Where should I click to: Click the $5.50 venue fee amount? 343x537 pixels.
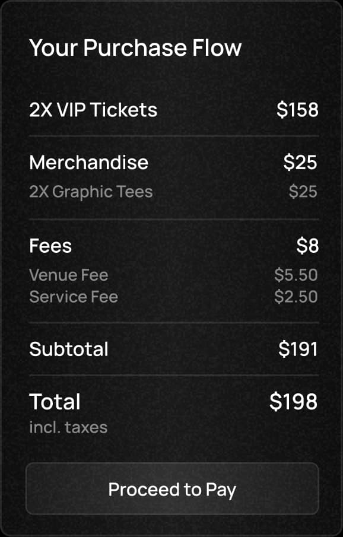coord(296,275)
